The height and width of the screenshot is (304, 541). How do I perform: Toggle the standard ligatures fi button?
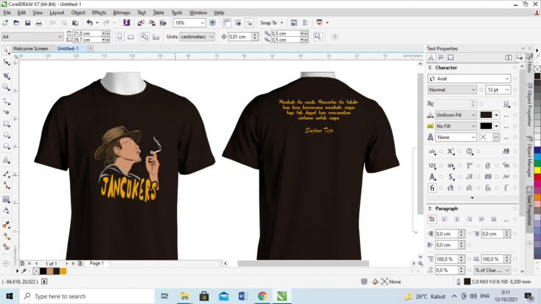pyautogui.click(x=432, y=187)
